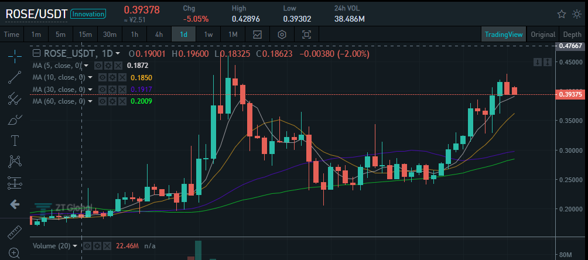Remove the Volume (20) indicator
The height and width of the screenshot is (260, 588).
point(107,246)
